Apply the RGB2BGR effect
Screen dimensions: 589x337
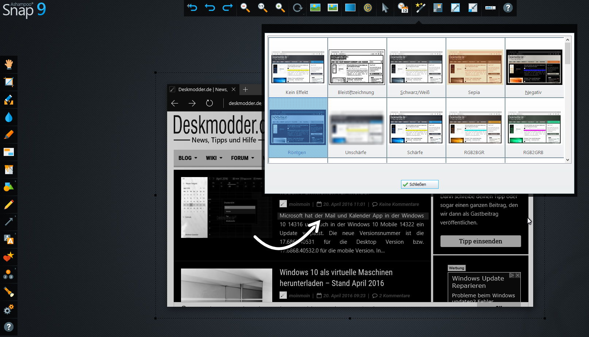click(x=475, y=128)
